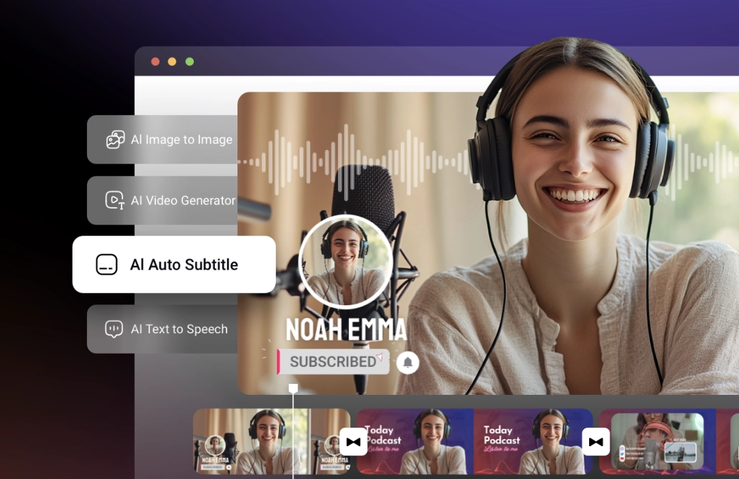Click the timeline playhead handle

pos(293,389)
